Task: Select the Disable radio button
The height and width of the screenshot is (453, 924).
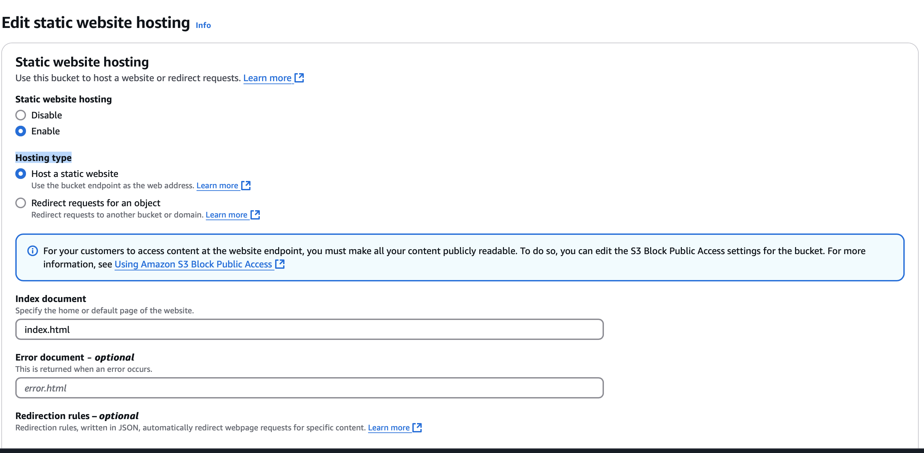Action: (x=21, y=115)
